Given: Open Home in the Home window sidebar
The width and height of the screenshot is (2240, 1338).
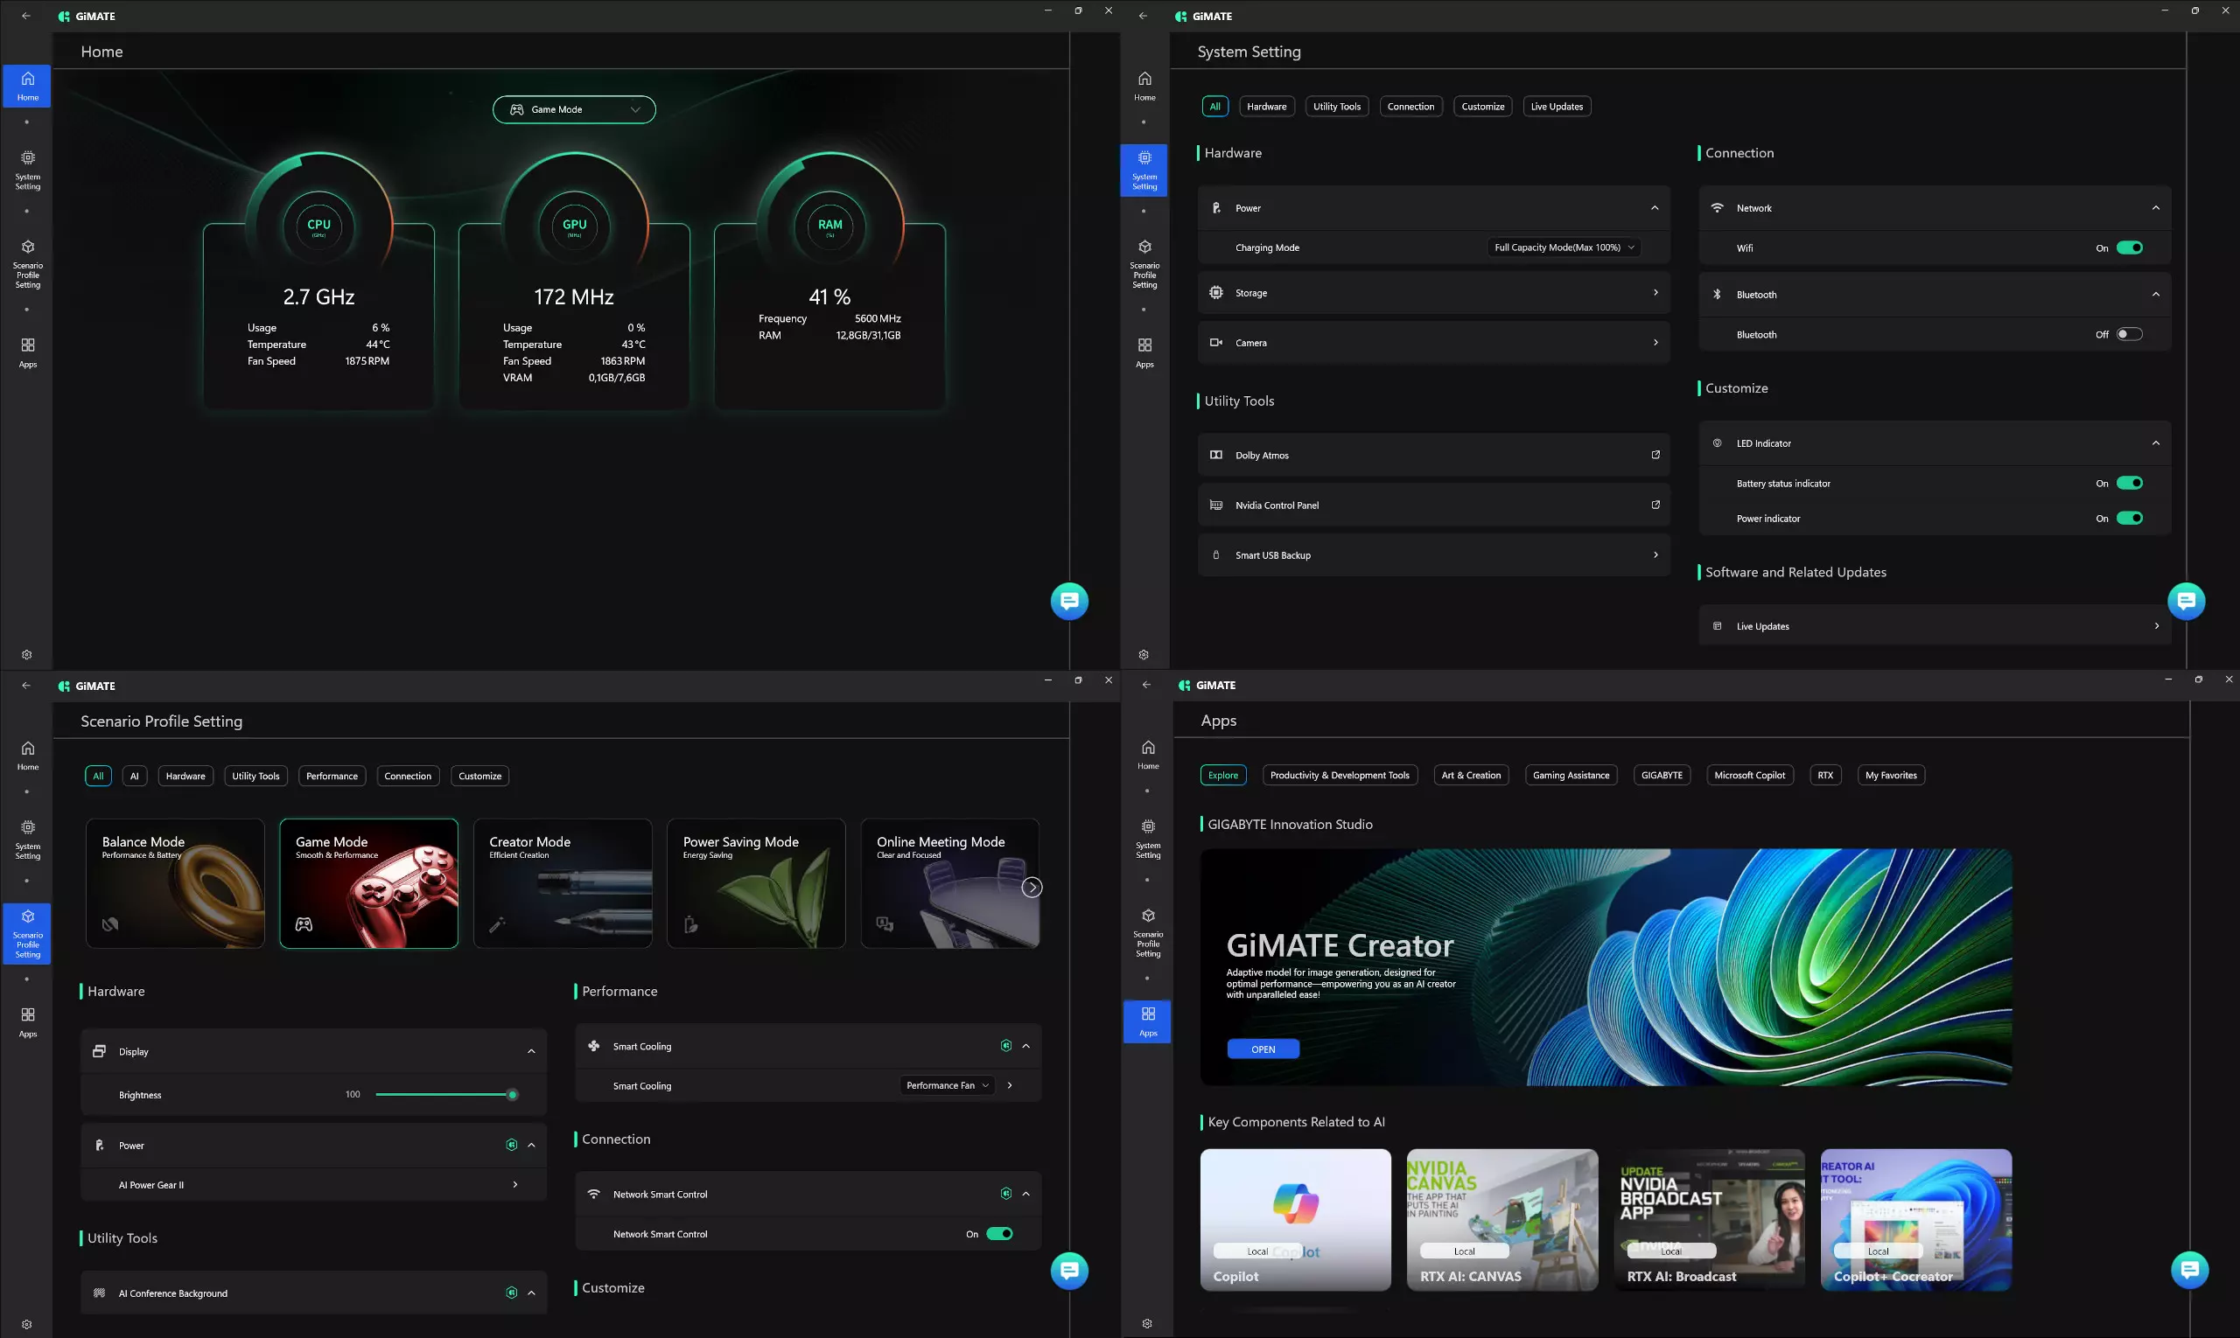Looking at the screenshot, I should (28, 86).
